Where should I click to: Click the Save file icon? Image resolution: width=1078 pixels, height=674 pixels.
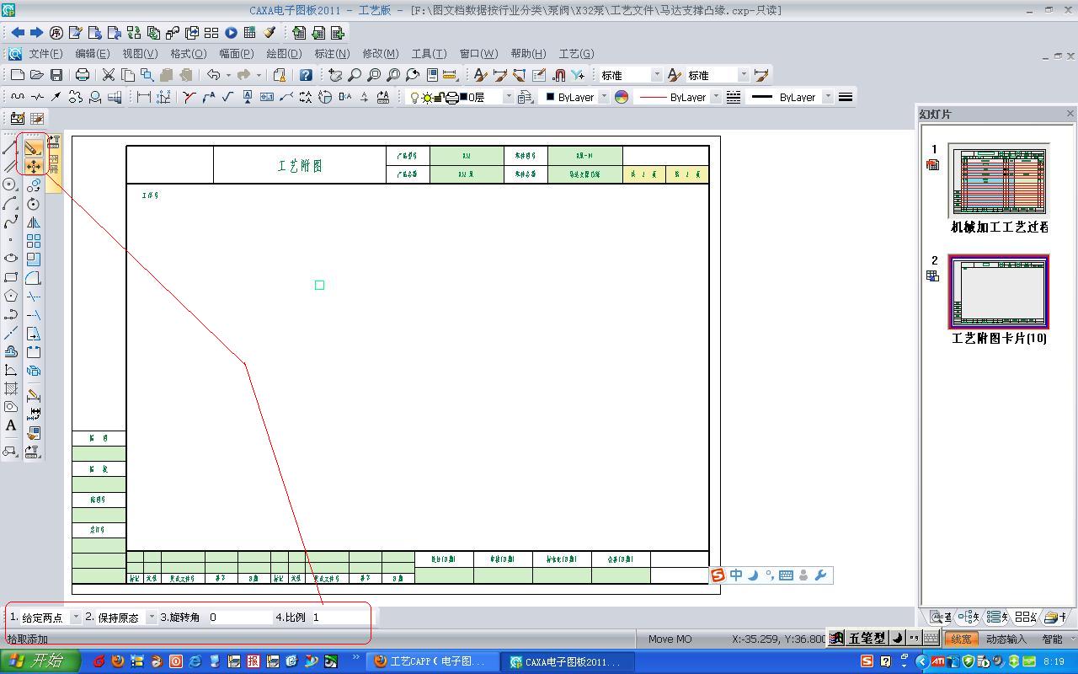56,75
